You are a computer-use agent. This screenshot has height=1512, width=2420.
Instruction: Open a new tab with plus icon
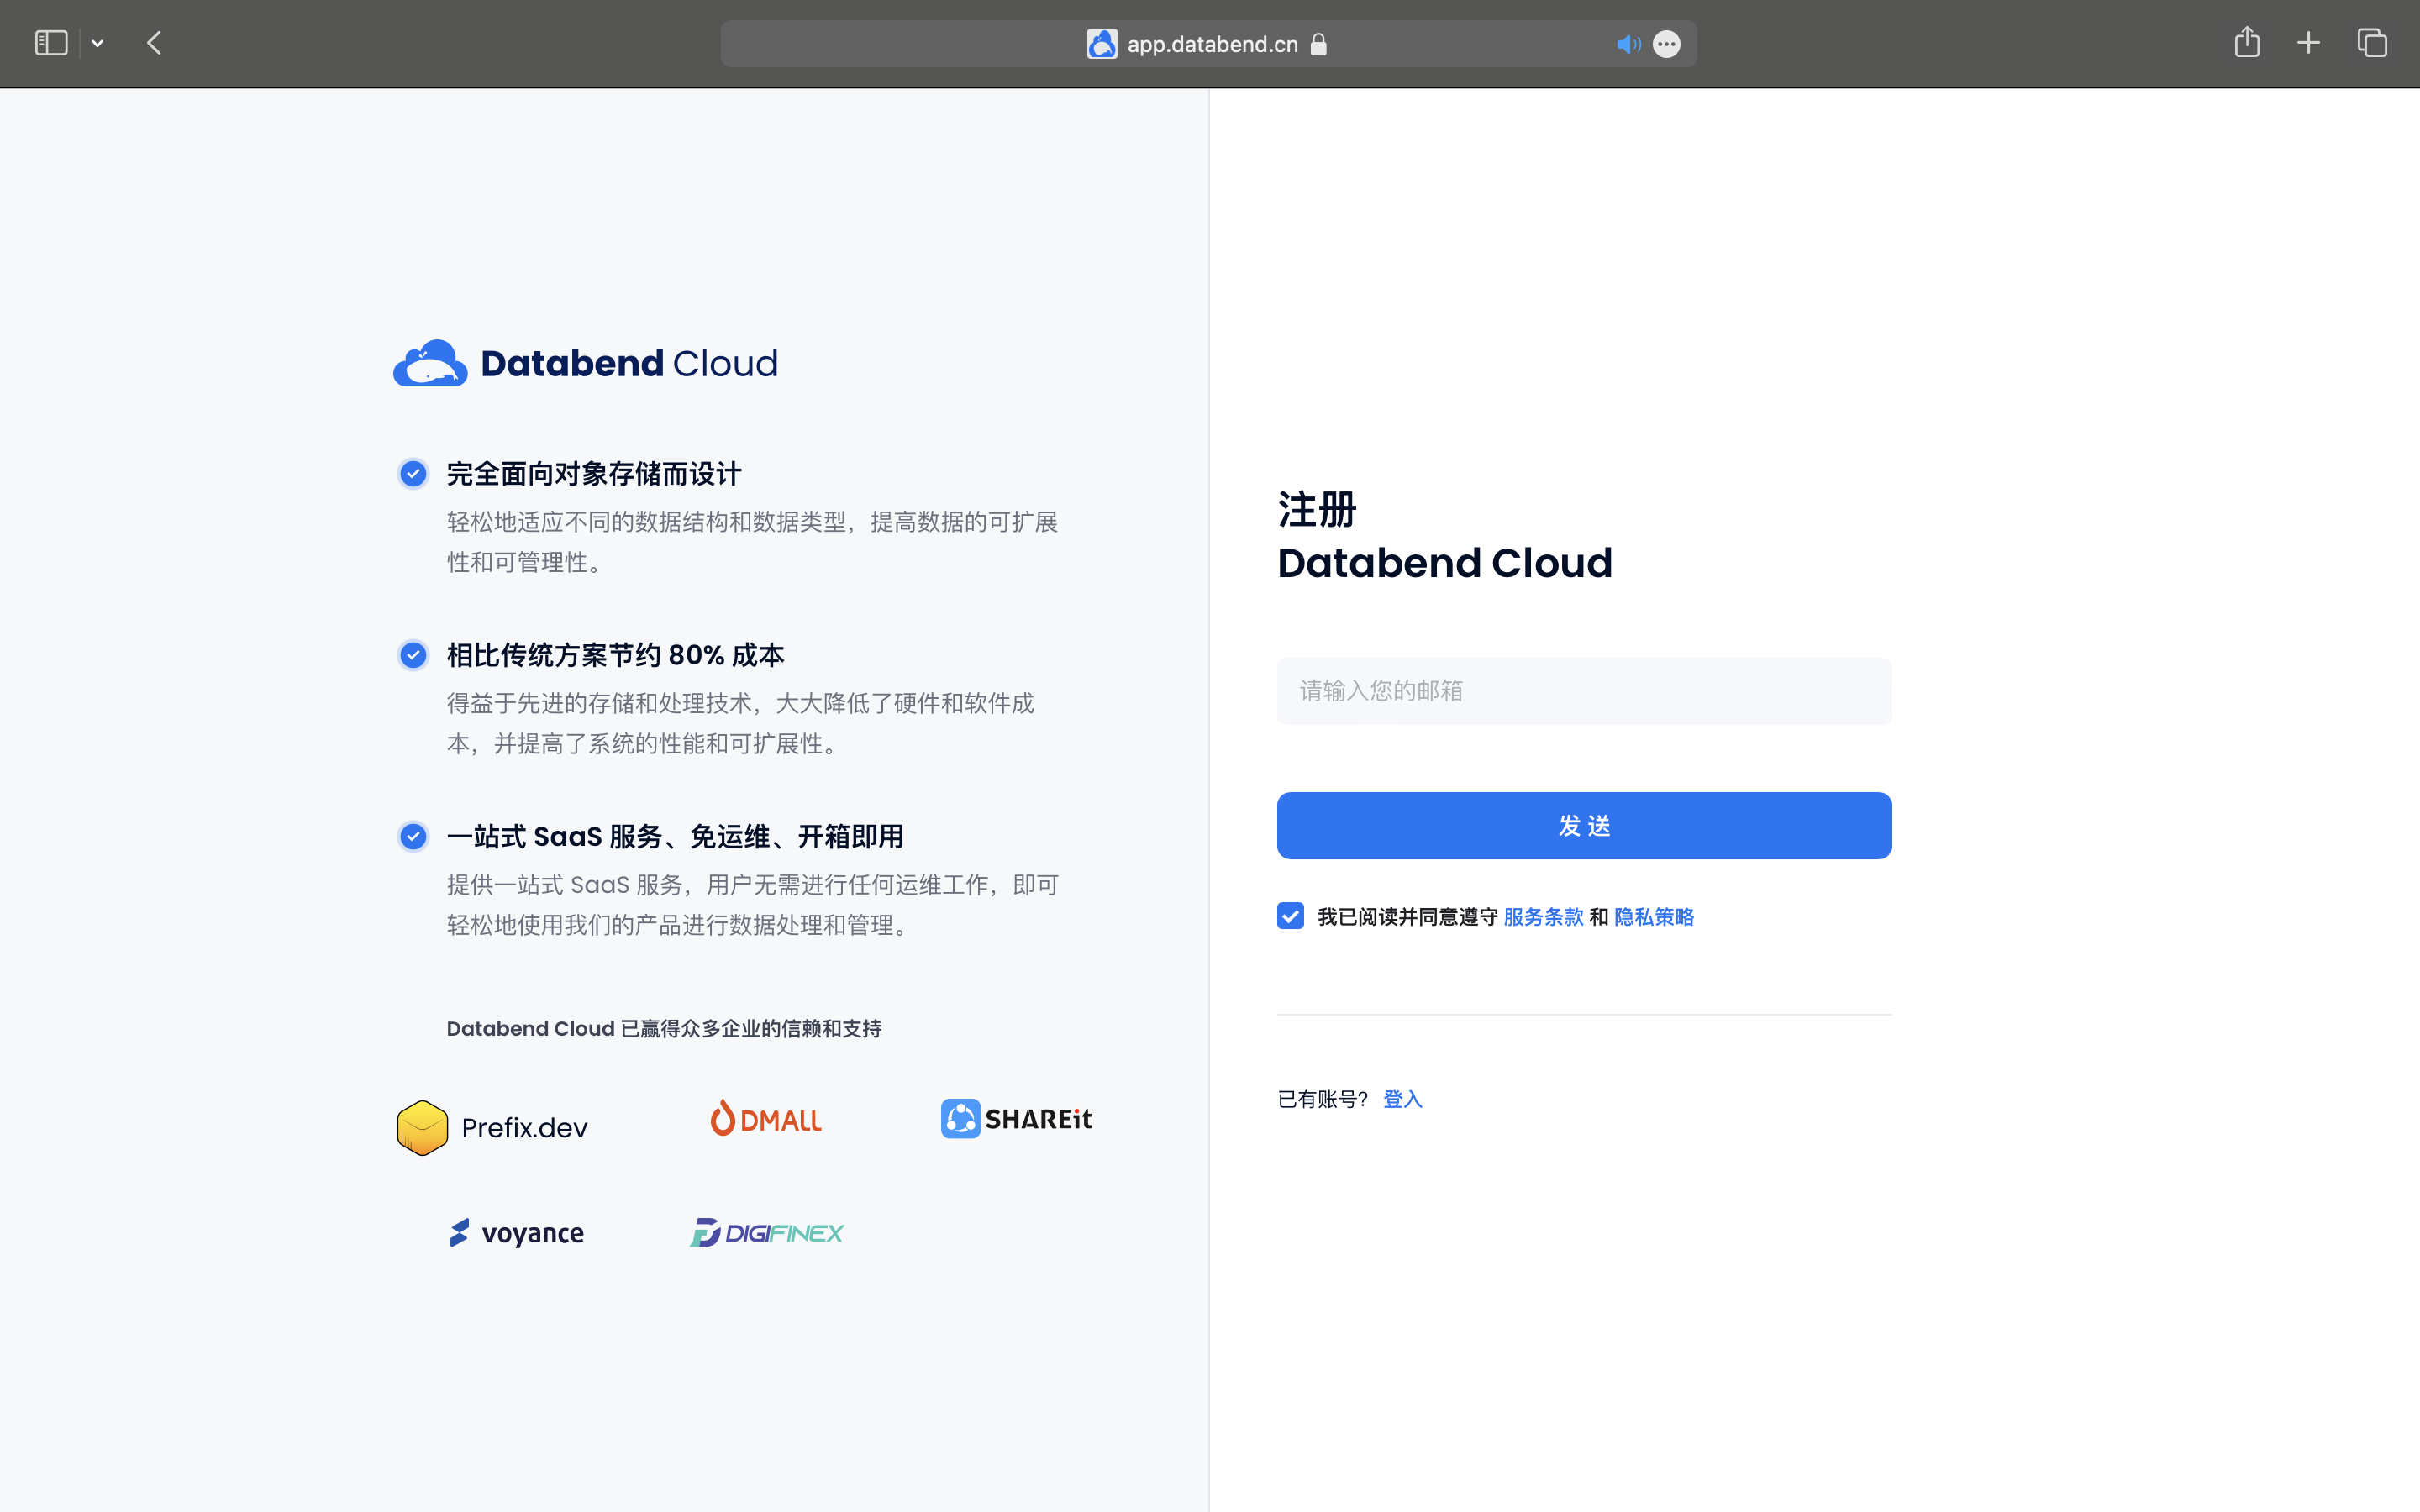point(2308,43)
